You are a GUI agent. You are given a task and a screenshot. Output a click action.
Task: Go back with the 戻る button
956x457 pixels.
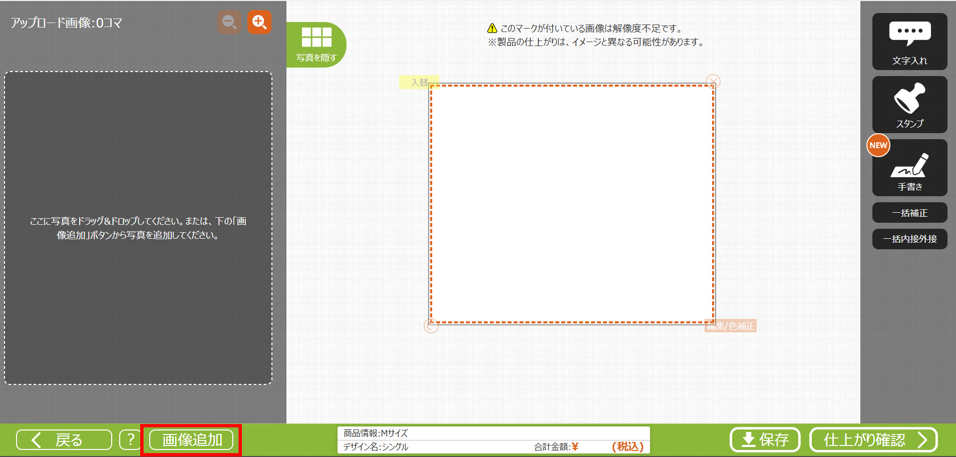click(x=64, y=440)
